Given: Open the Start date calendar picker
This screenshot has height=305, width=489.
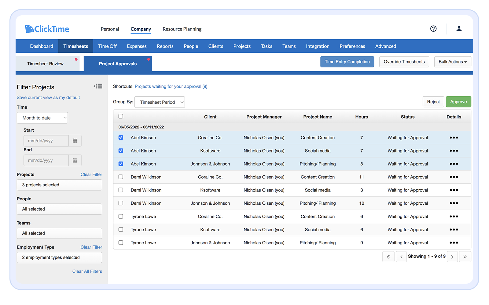Looking at the screenshot, I should point(75,141).
